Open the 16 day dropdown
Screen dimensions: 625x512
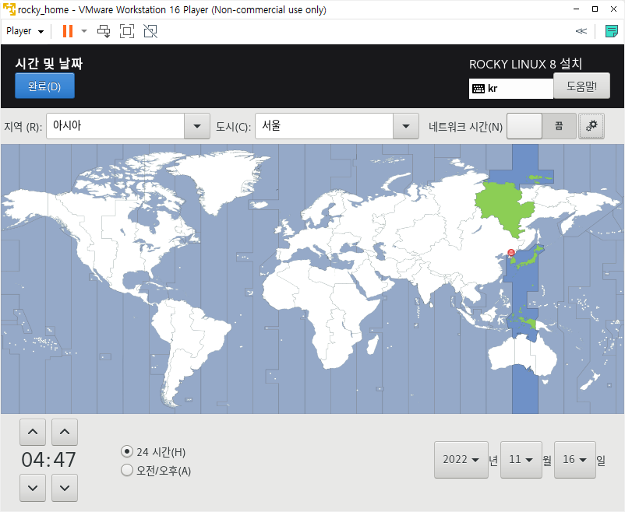[575, 459]
